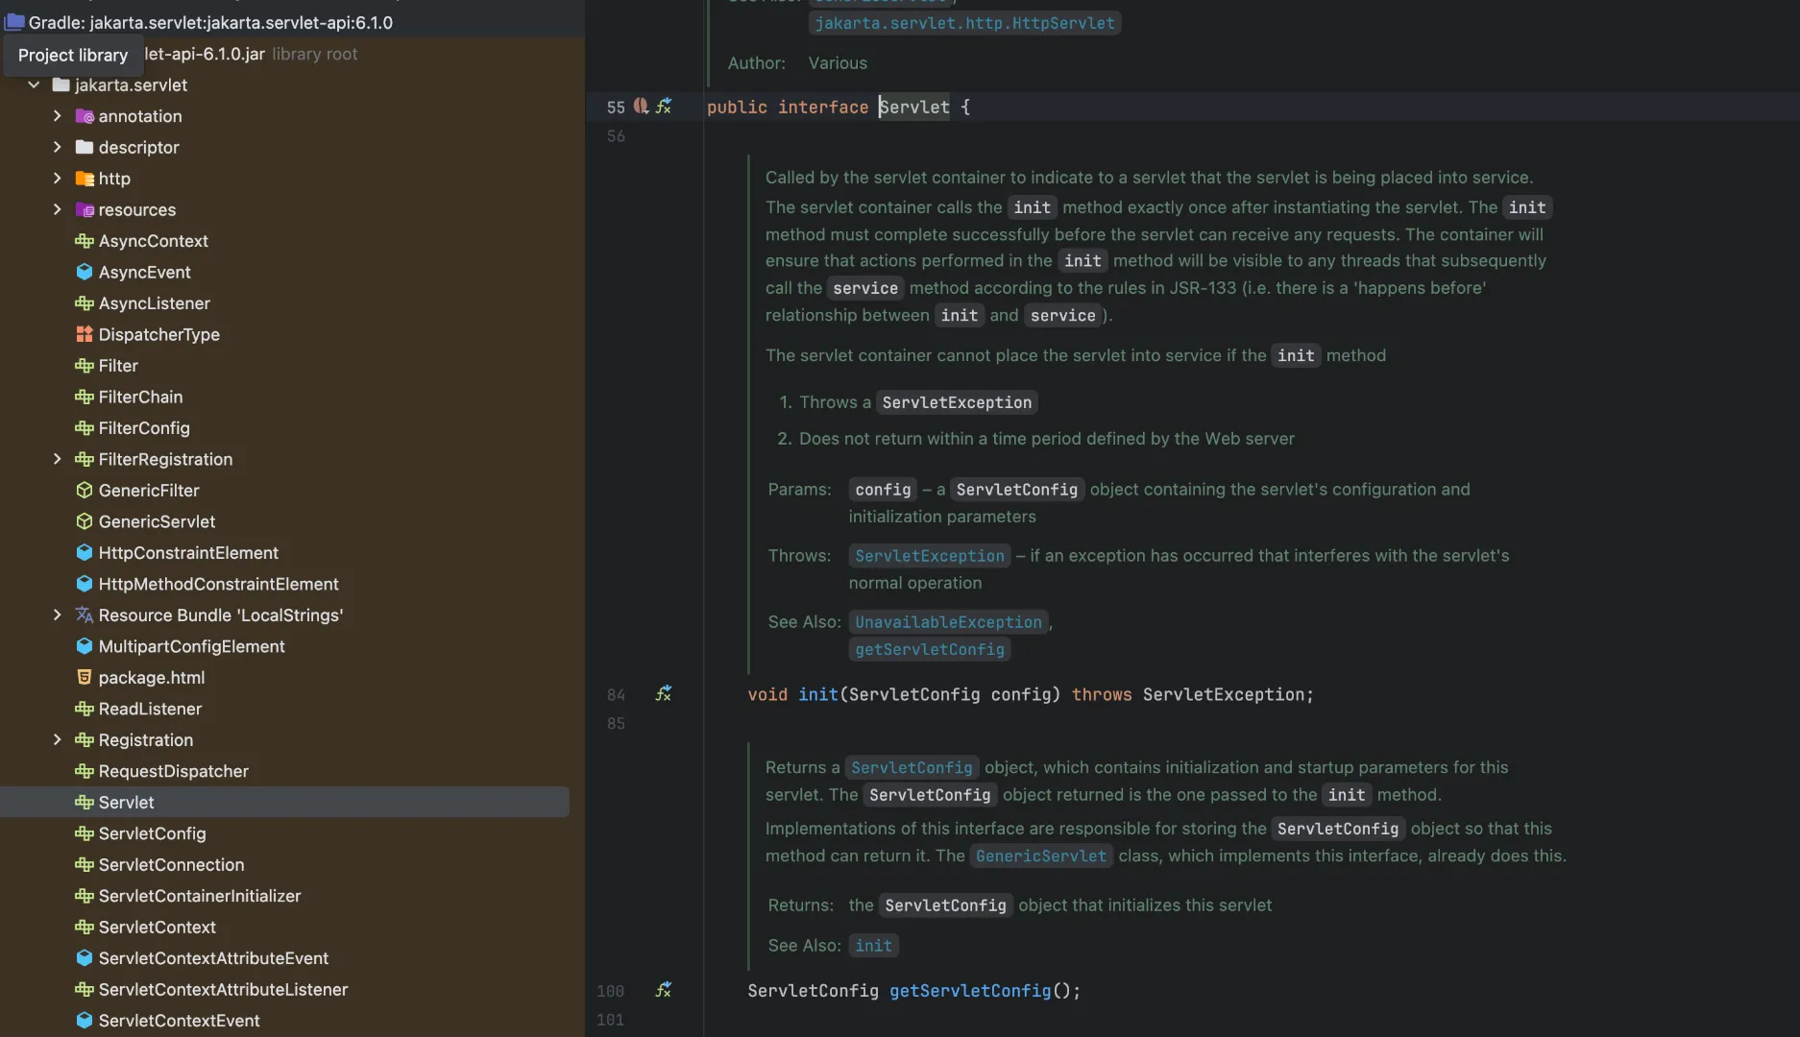This screenshot has width=1800, height=1037.
Task: Click the rendered doc icon on line 55
Action: pyautogui.click(x=664, y=107)
